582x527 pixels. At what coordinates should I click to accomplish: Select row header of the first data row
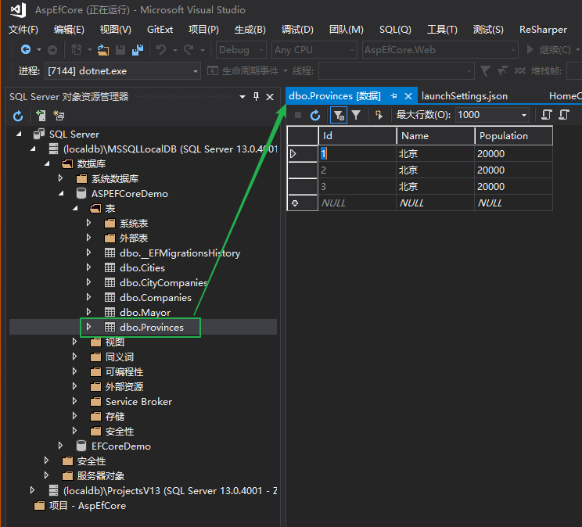pos(303,154)
